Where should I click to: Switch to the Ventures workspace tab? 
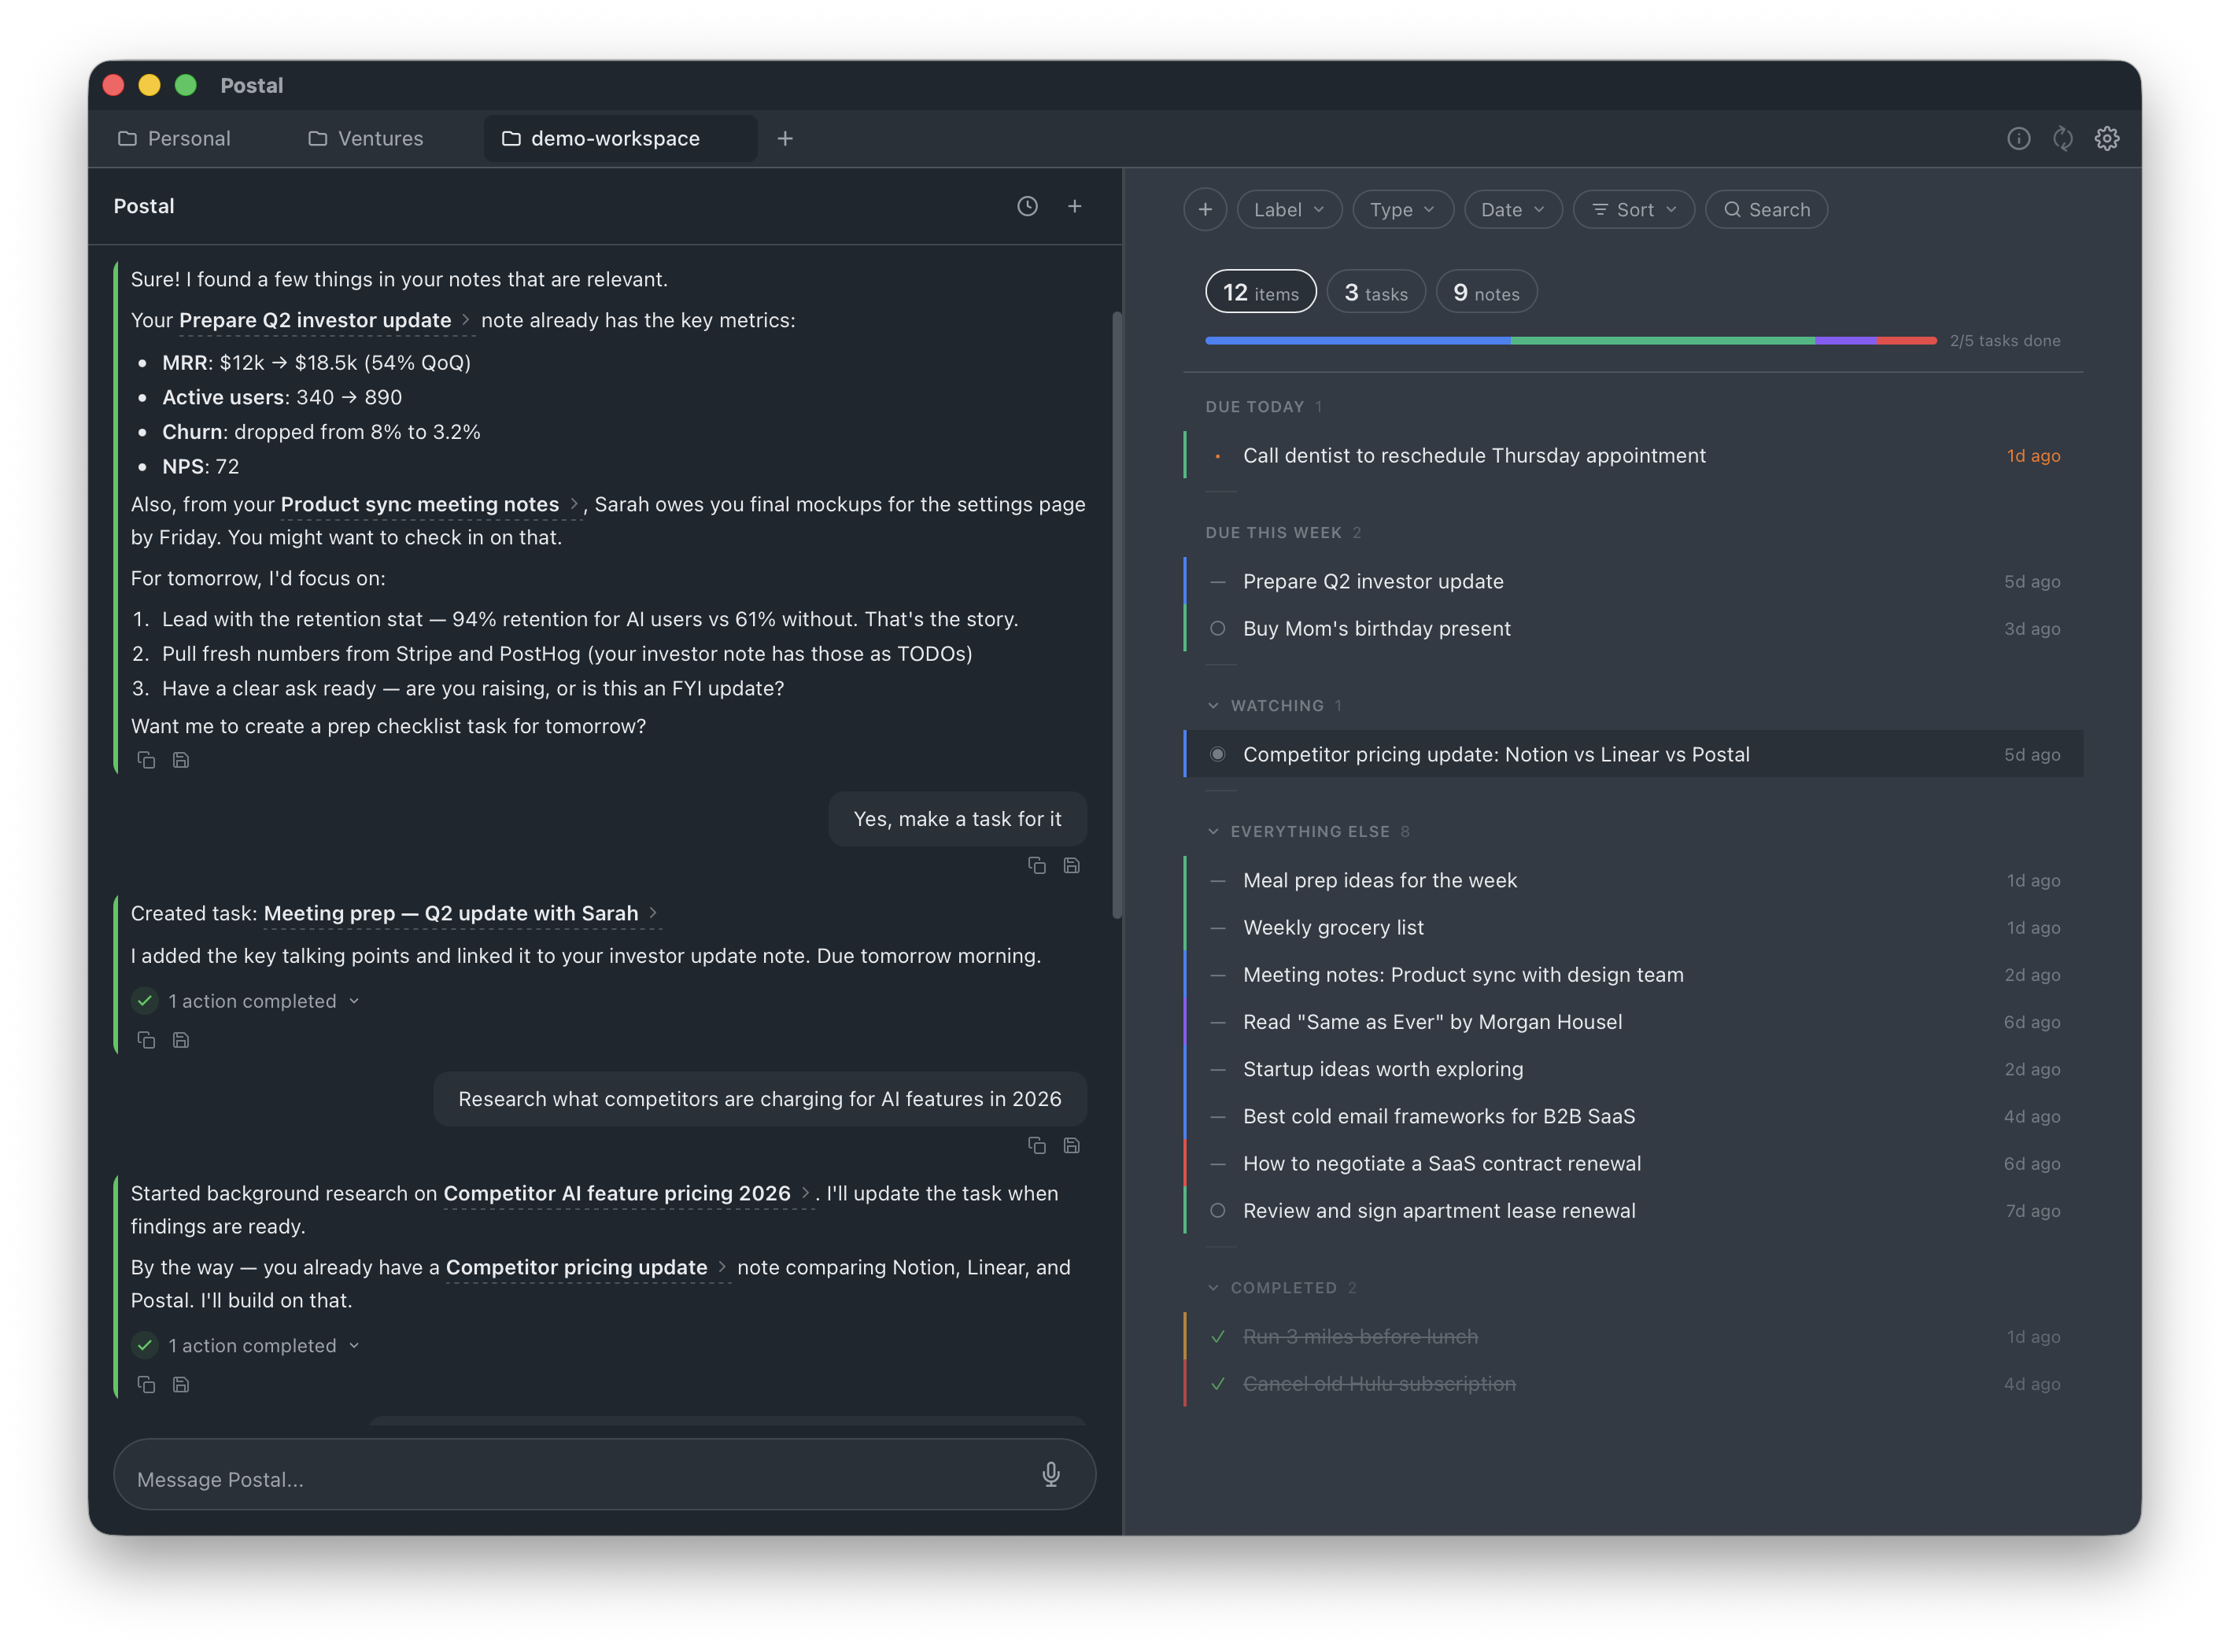[x=365, y=138]
